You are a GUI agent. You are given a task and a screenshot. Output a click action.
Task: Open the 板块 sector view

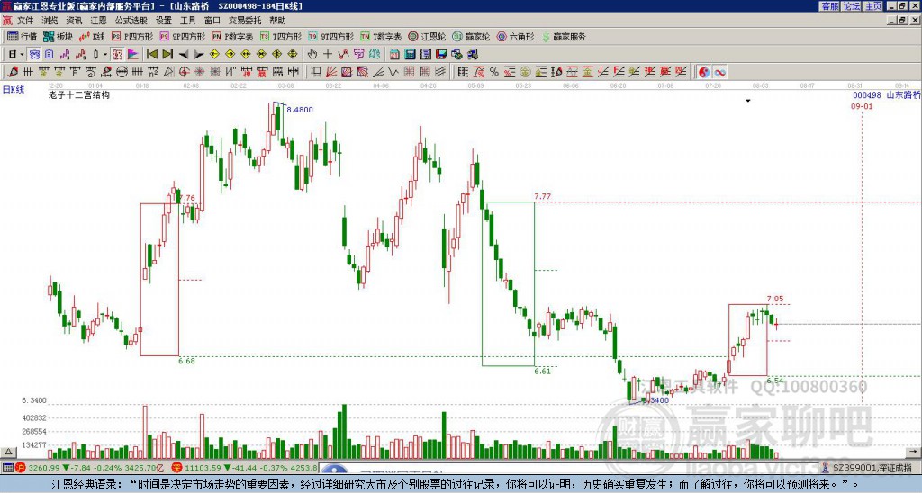58,36
